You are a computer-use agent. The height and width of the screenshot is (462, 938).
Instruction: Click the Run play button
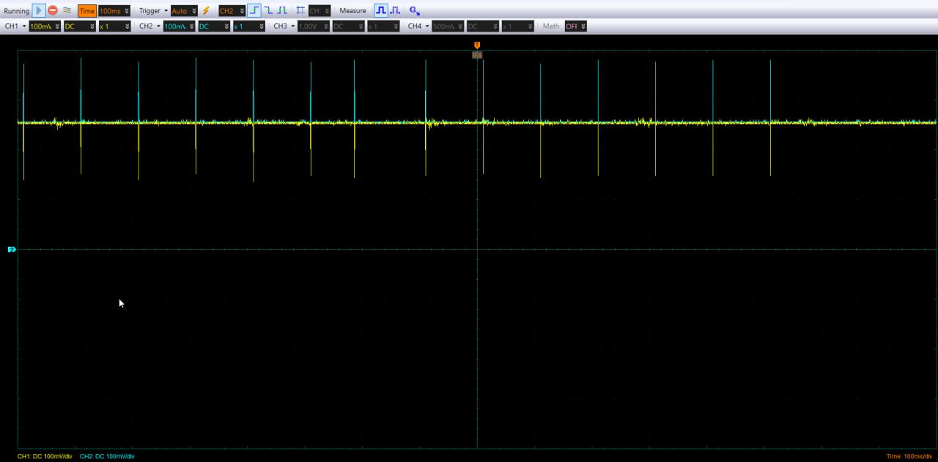[39, 11]
